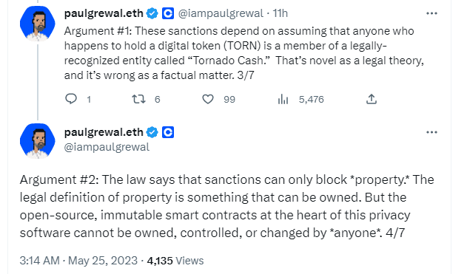Click verified badge on second tweet author
This screenshot has width=467, height=274.
(152, 132)
